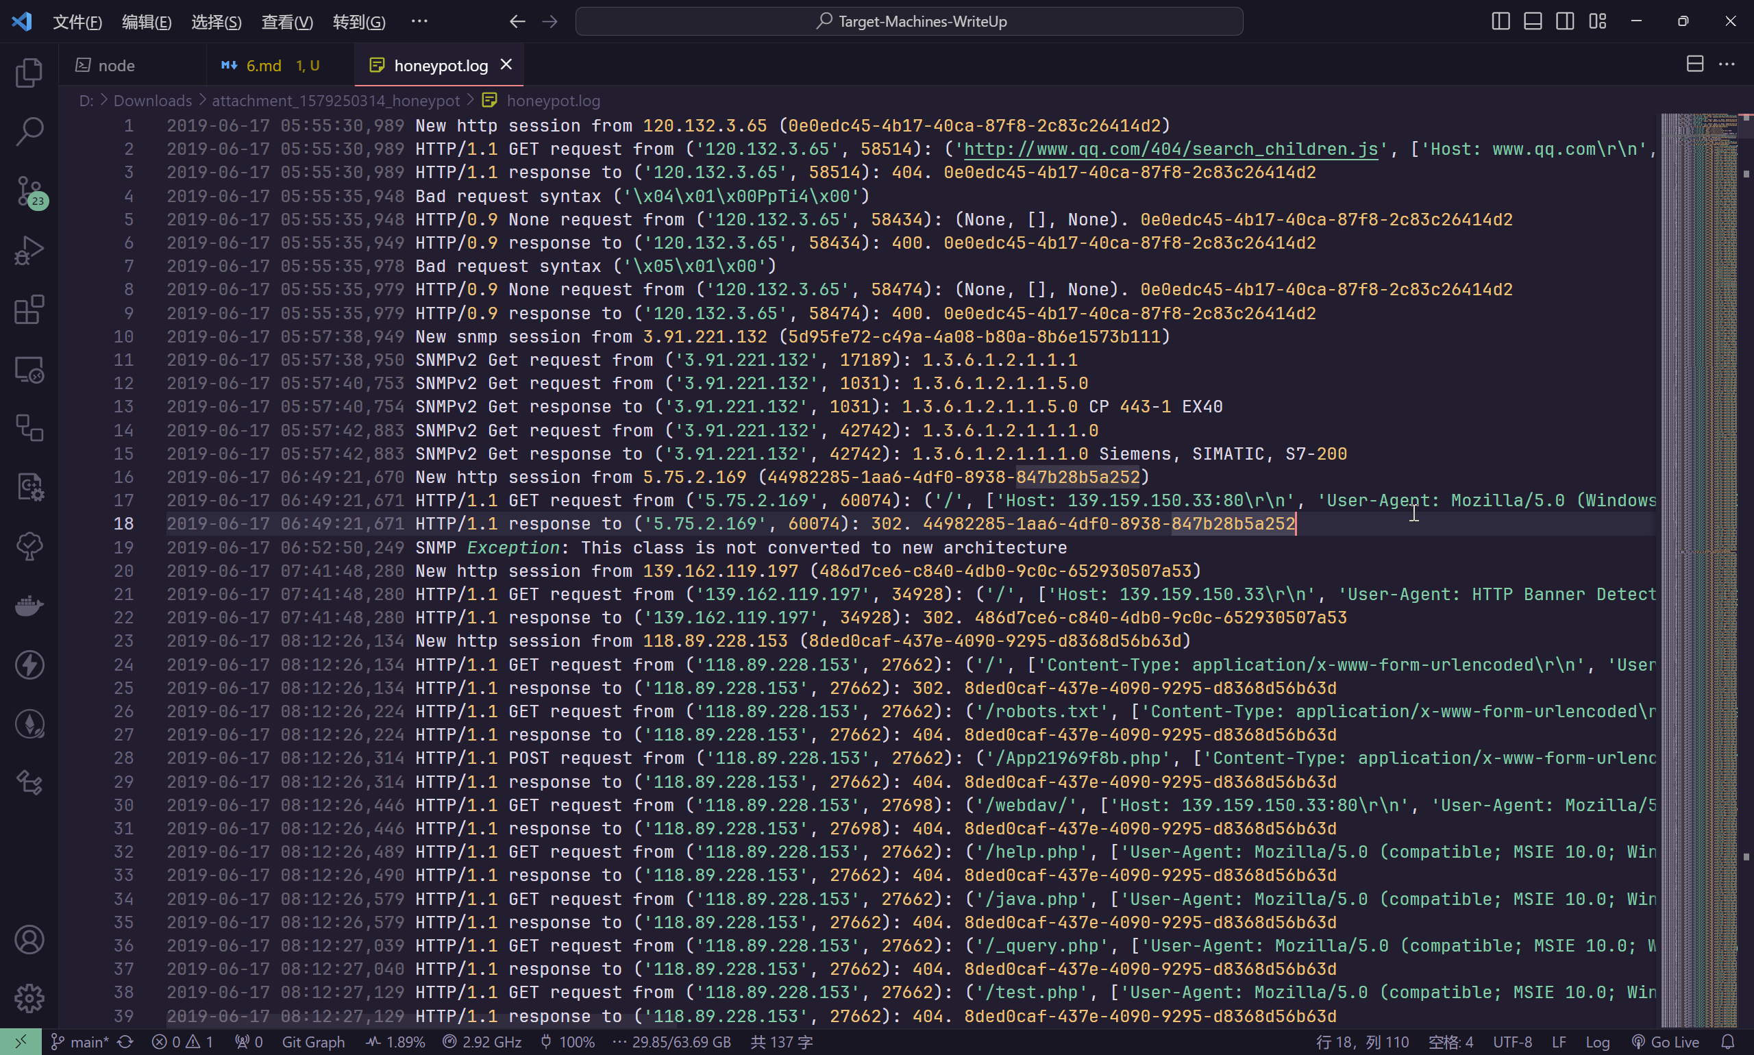Change the UTF-8 file encoding
Image resolution: width=1754 pixels, height=1055 pixels.
click(x=1512, y=1041)
